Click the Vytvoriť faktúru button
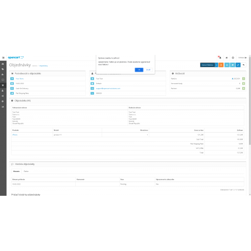Image resolution: width=251 pixels, height=251 pixels. point(207,65)
